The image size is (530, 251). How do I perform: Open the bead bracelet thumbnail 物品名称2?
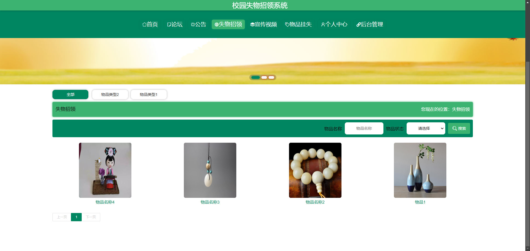click(315, 170)
